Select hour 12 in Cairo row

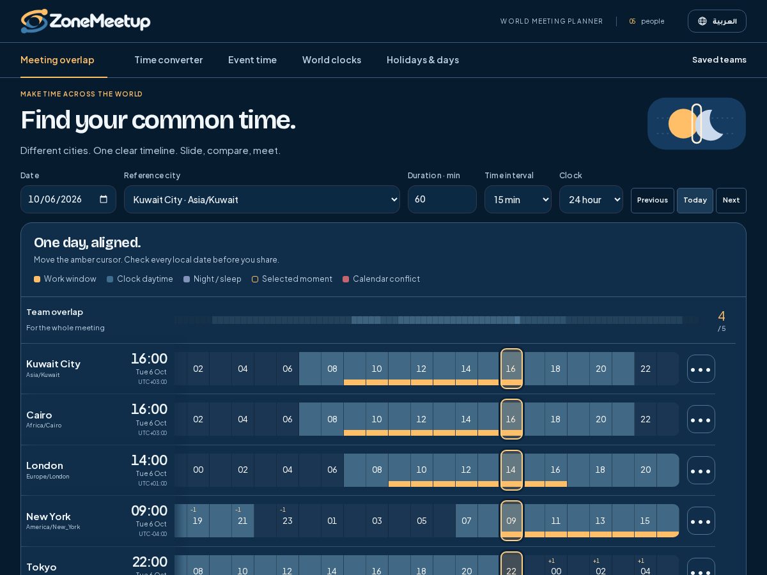click(x=421, y=419)
